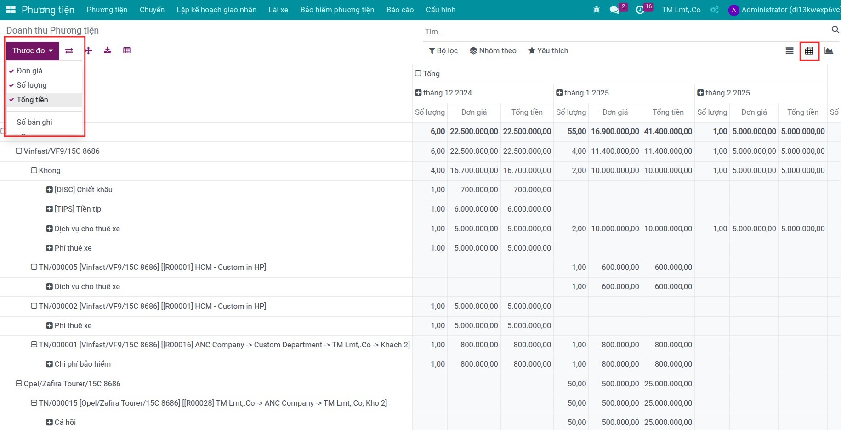This screenshot has width=841, height=430.
Task: Download the pivot table as a spreadsheet
Action: [x=108, y=50]
